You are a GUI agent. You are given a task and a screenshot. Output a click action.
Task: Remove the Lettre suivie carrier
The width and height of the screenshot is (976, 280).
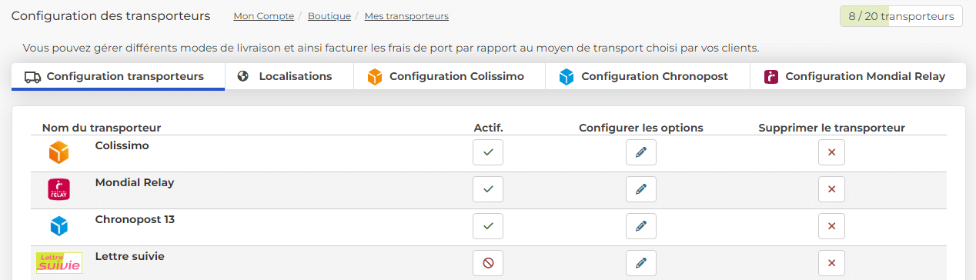click(x=831, y=263)
